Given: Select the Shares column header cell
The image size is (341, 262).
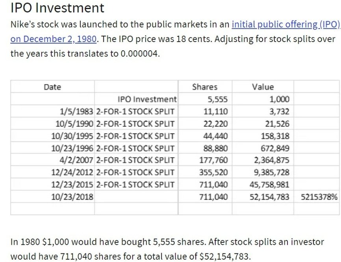Looking at the screenshot, I should click(x=205, y=87).
